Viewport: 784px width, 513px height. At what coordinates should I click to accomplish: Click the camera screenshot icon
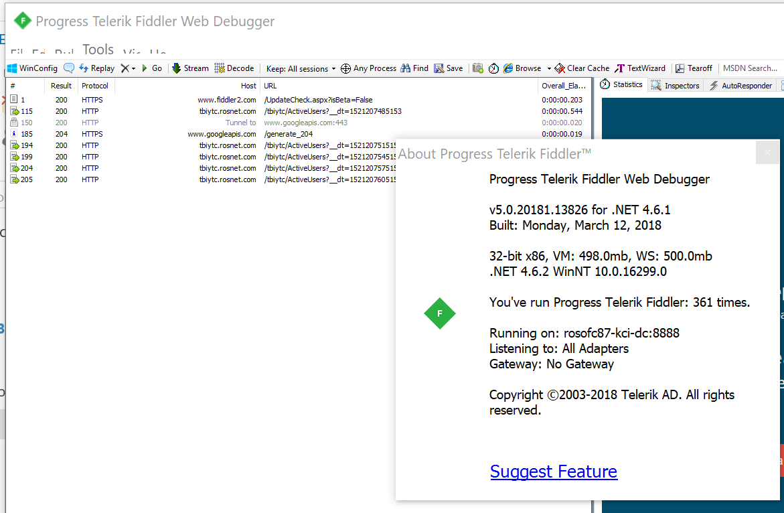click(478, 68)
